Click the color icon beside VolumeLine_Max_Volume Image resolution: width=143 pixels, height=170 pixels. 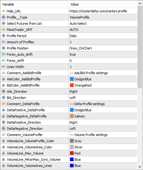(x=3, y=153)
